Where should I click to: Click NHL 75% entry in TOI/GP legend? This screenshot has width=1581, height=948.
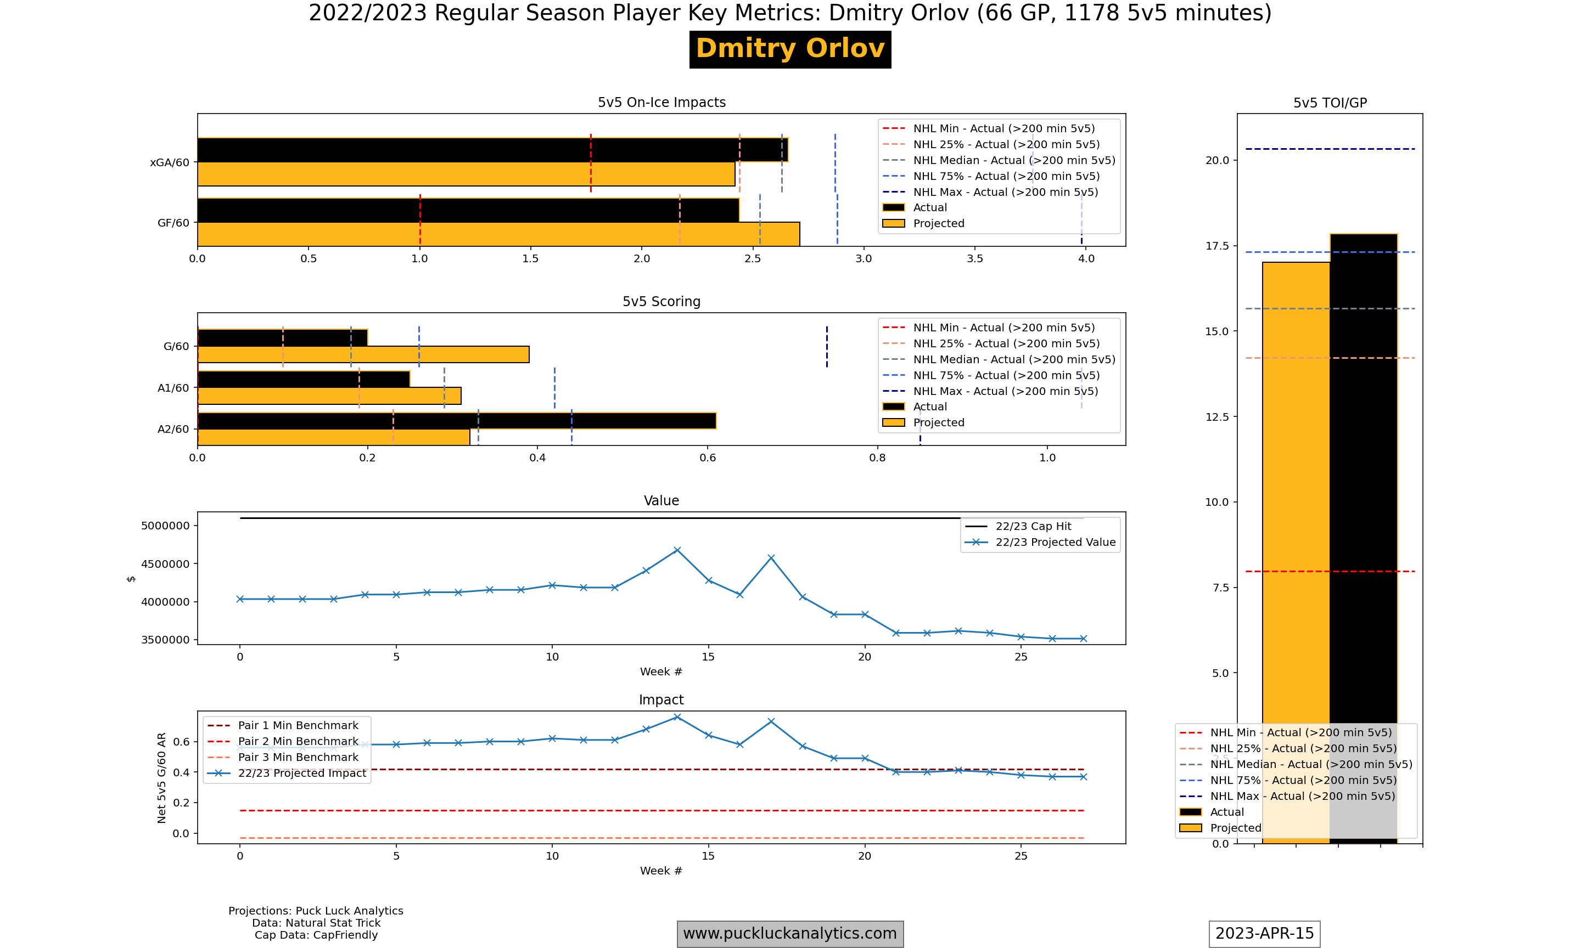[x=1288, y=781]
